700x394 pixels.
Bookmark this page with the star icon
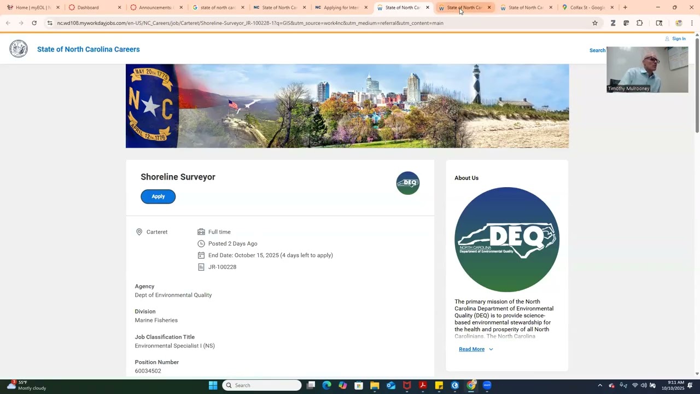[595, 23]
